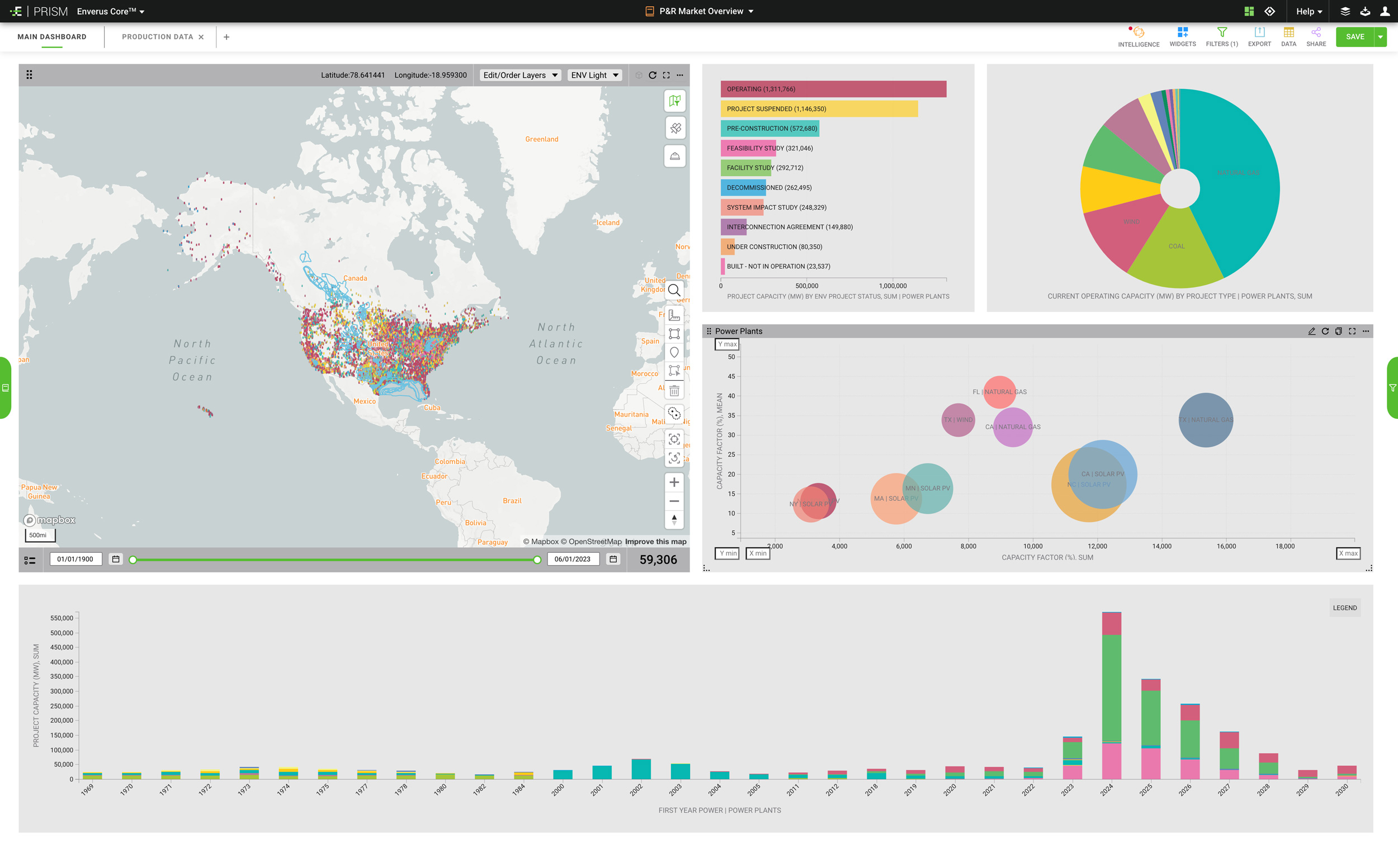
Task: Reset map north with compass
Action: click(674, 520)
